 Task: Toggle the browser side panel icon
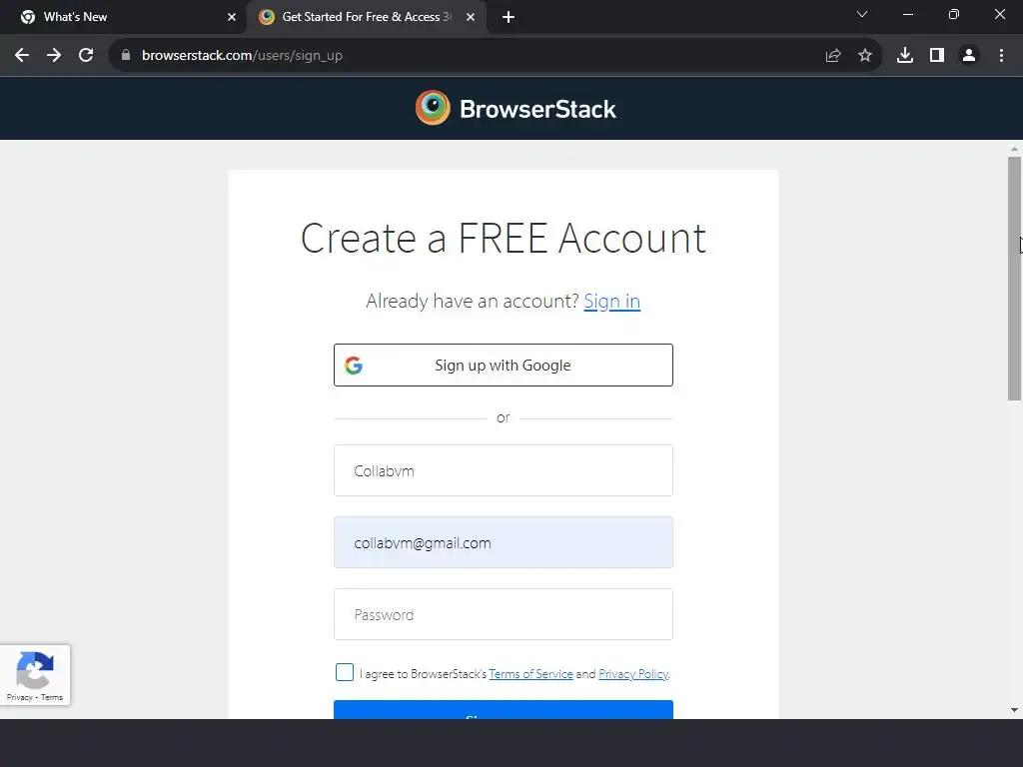[x=937, y=56]
